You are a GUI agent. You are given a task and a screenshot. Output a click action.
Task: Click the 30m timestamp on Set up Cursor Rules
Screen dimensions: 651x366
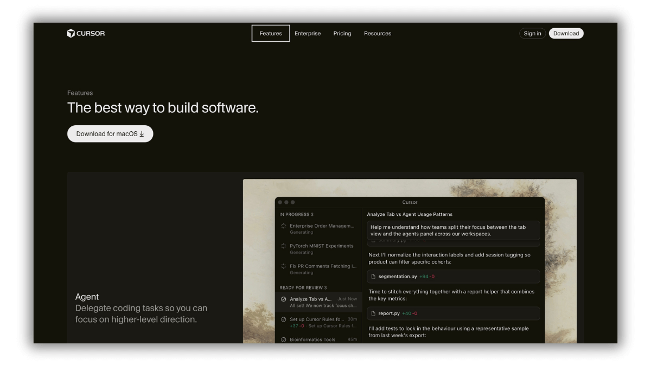(x=353, y=319)
